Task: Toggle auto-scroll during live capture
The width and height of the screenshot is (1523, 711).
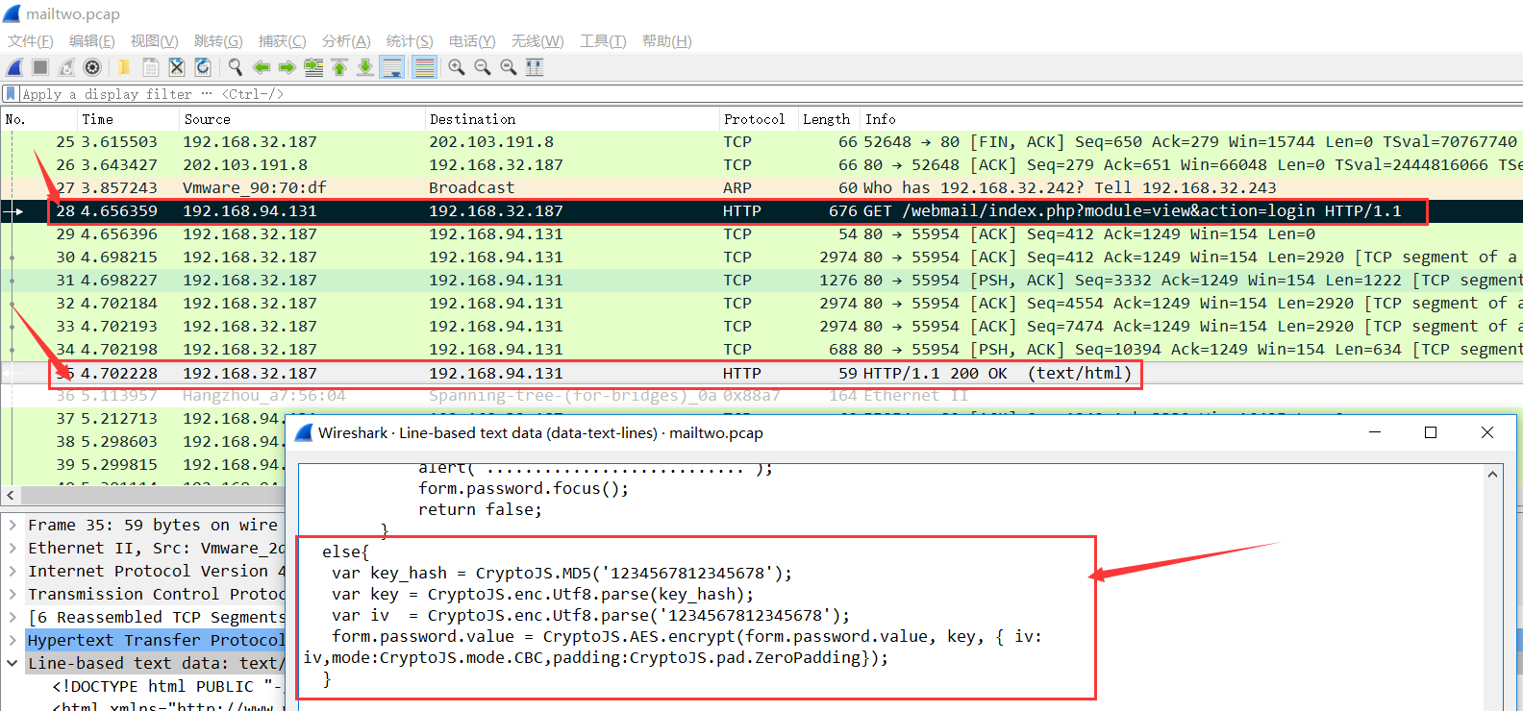Action: click(391, 67)
